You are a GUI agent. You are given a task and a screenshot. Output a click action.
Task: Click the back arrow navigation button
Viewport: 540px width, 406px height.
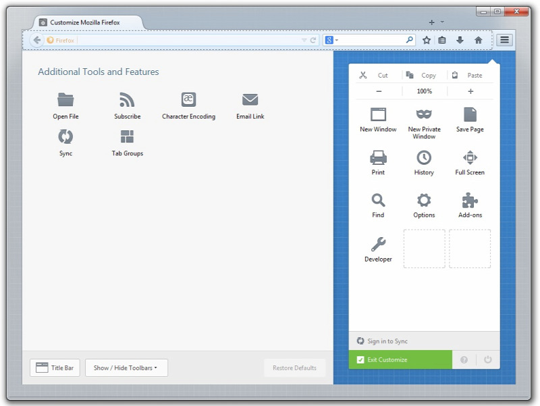tap(37, 41)
